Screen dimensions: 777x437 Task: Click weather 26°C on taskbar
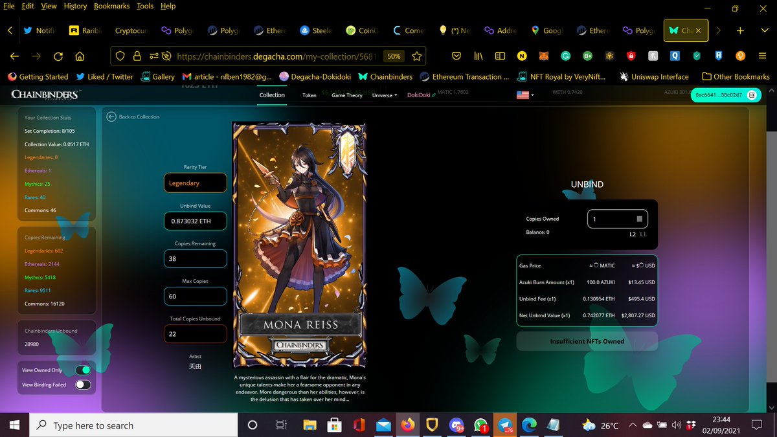click(x=601, y=425)
